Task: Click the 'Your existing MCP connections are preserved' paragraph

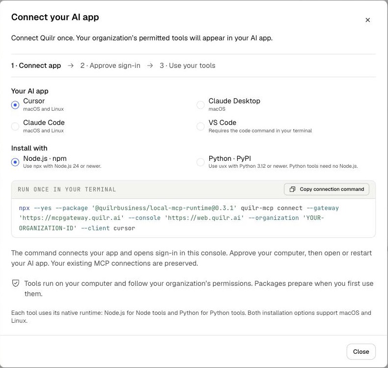Action: click(x=191, y=258)
